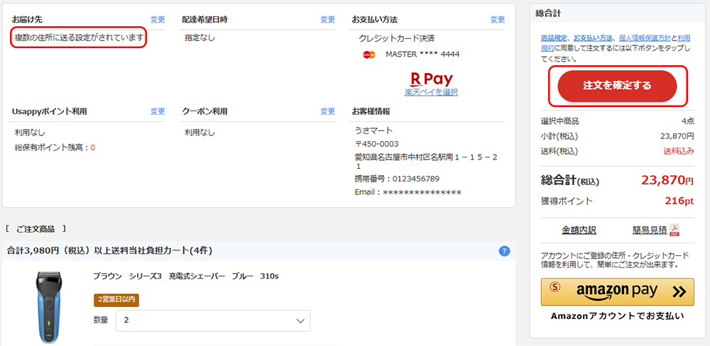Image resolution: width=710 pixels, height=346 pixels.
Task: Click the 総保有ポイント残高 balance line
Action: 55,147
